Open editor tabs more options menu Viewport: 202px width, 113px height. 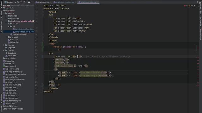197,2
